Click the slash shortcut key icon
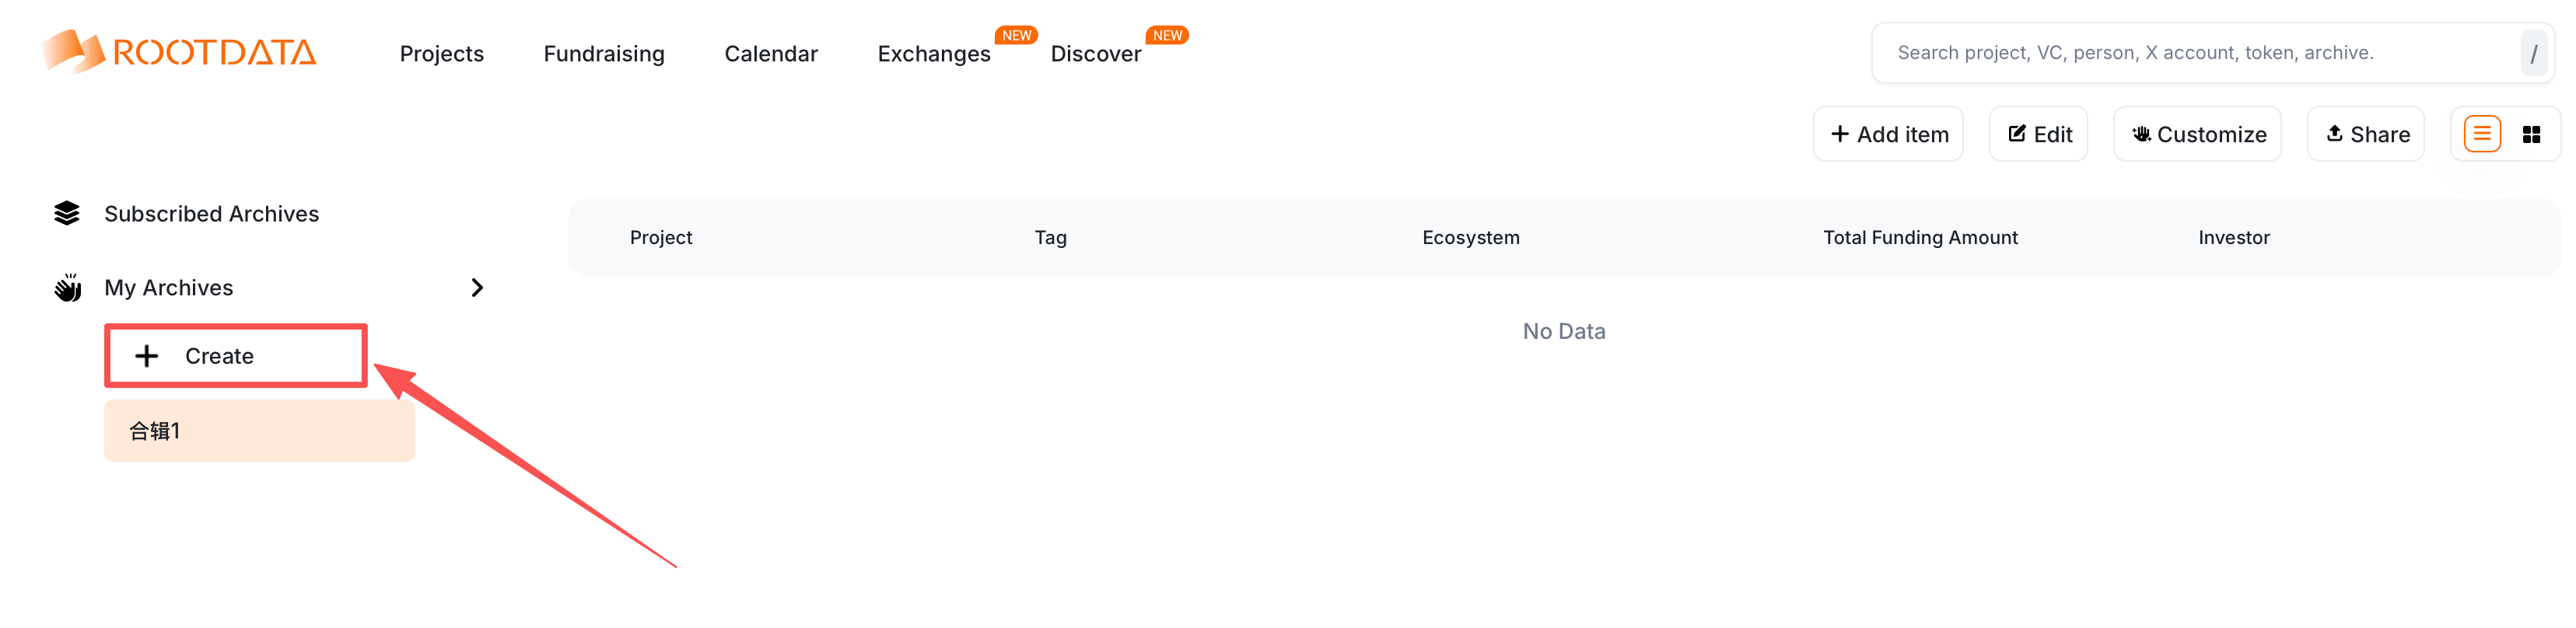 point(2533,53)
